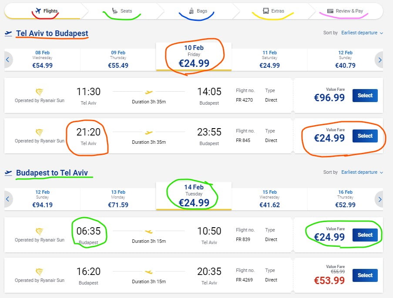Select the 06:35 Budapest flight for €24.99
The image size is (393, 298).
click(365, 235)
